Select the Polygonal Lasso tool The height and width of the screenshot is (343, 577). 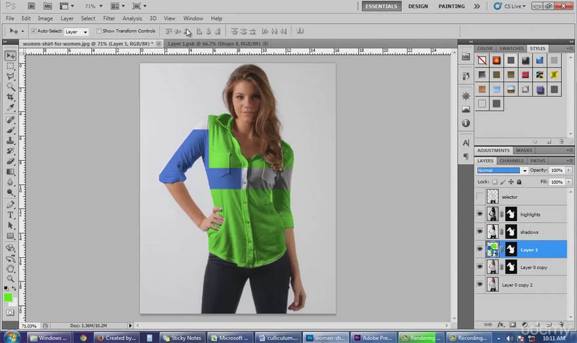coord(10,77)
